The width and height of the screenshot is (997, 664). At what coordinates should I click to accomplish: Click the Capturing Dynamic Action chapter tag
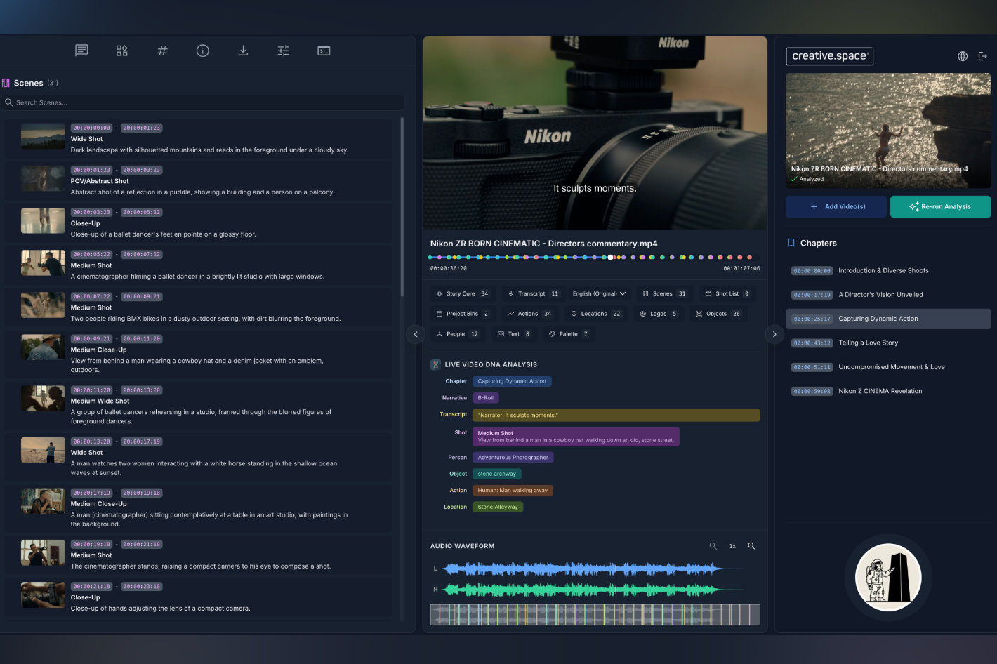(x=512, y=381)
